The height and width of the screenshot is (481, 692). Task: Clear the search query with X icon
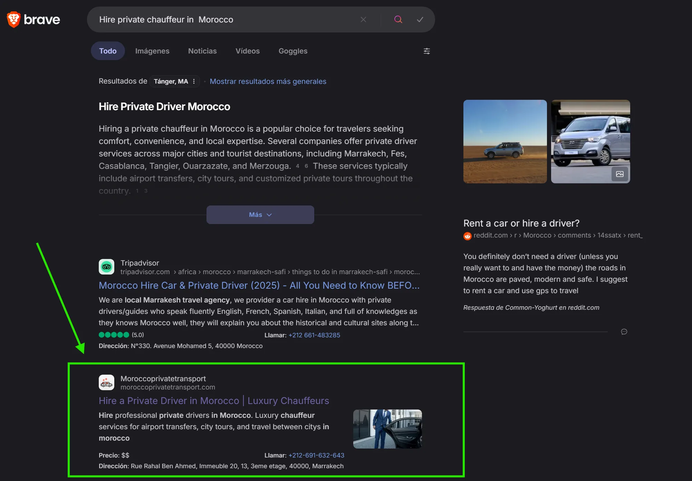pyautogui.click(x=363, y=20)
